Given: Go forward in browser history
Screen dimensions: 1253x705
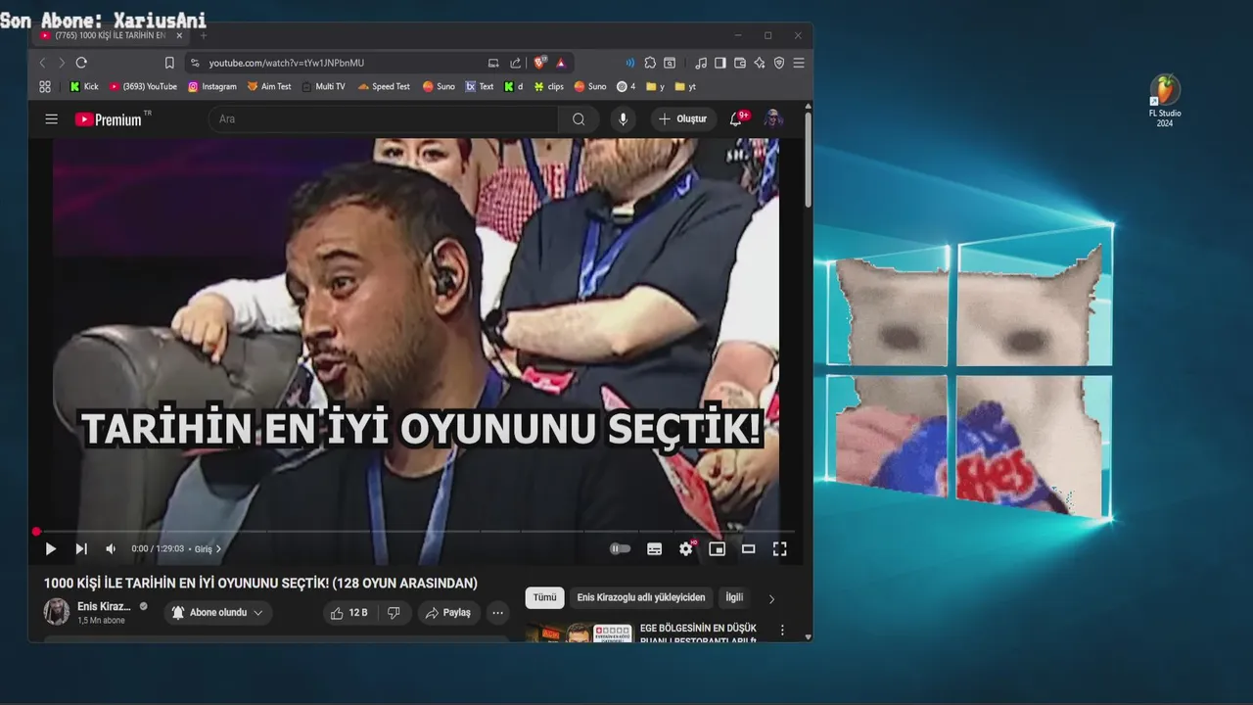Looking at the screenshot, I should tap(62, 63).
